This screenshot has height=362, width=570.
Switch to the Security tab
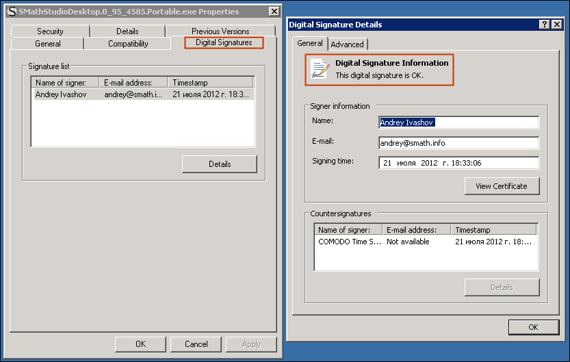pyautogui.click(x=50, y=31)
